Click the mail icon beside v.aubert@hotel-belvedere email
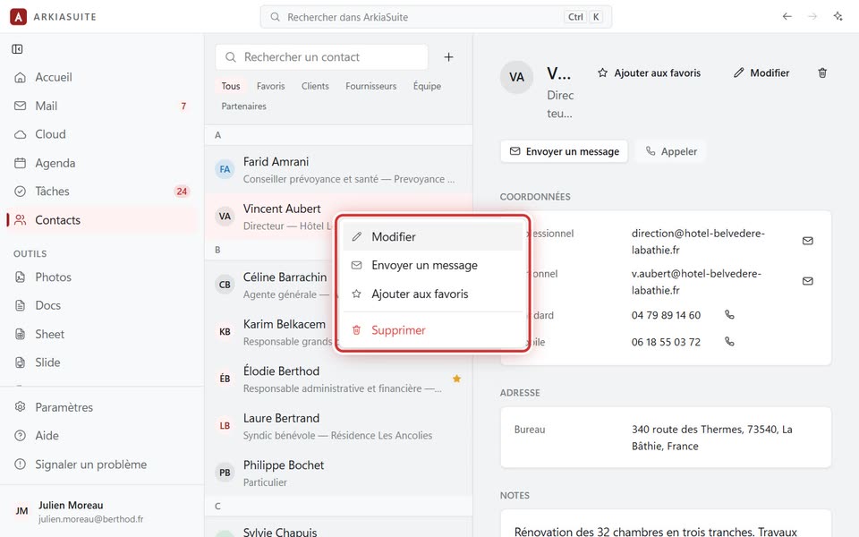 coord(807,281)
